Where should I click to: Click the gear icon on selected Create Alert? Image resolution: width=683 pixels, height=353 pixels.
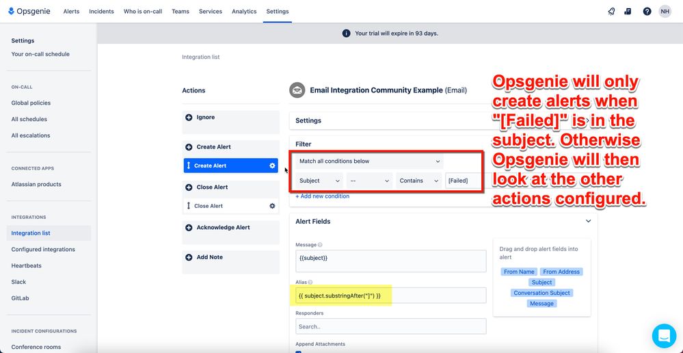272,166
